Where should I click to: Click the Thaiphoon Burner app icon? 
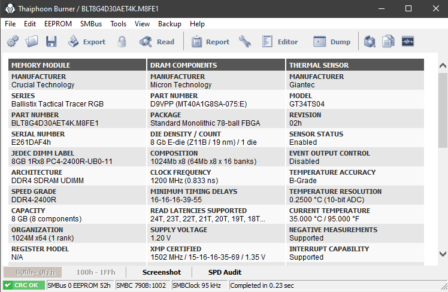[10, 9]
